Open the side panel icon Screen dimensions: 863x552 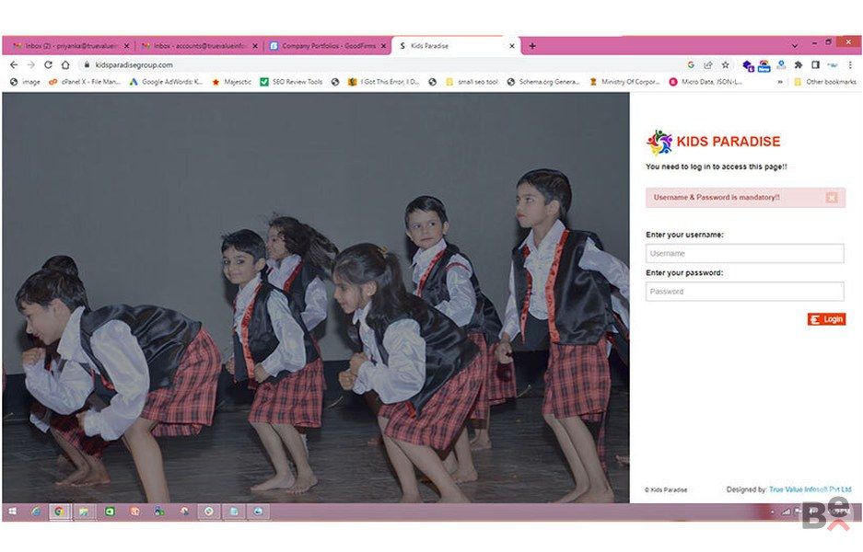click(x=816, y=65)
